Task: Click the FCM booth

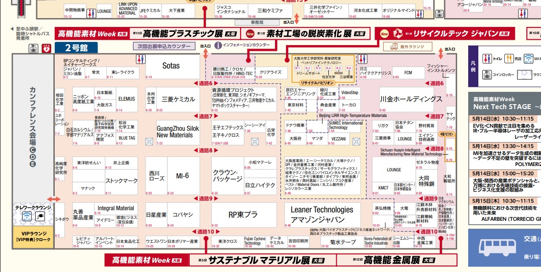Action: pyautogui.click(x=408, y=72)
